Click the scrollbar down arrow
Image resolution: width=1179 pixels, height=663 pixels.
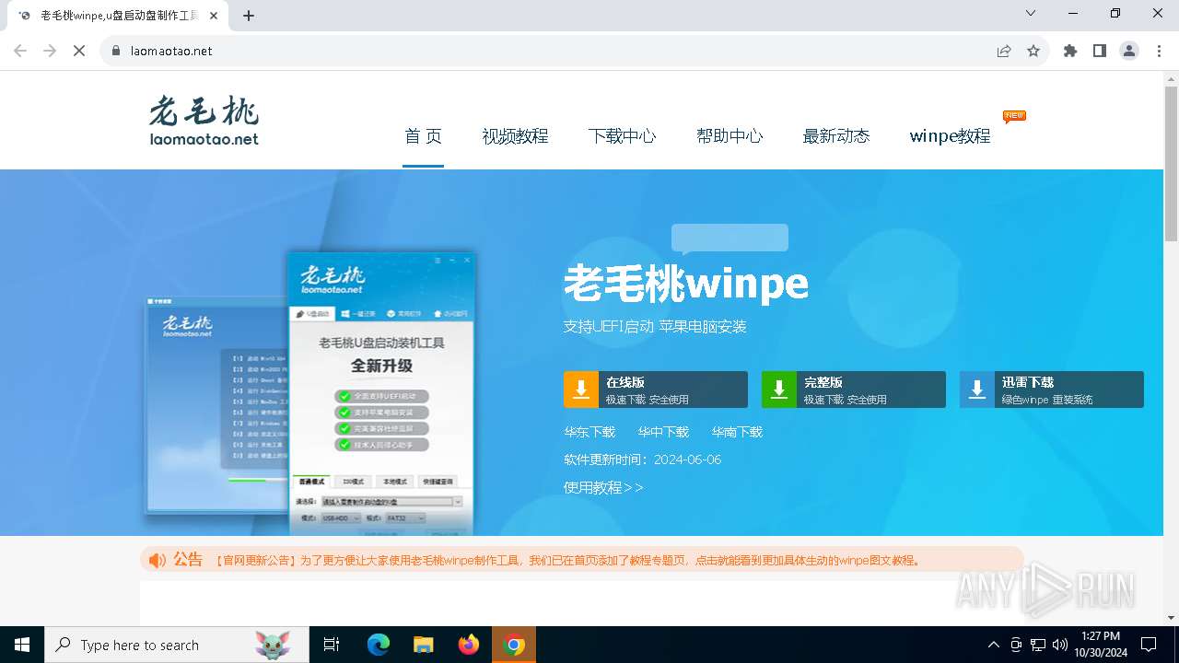point(1171,617)
